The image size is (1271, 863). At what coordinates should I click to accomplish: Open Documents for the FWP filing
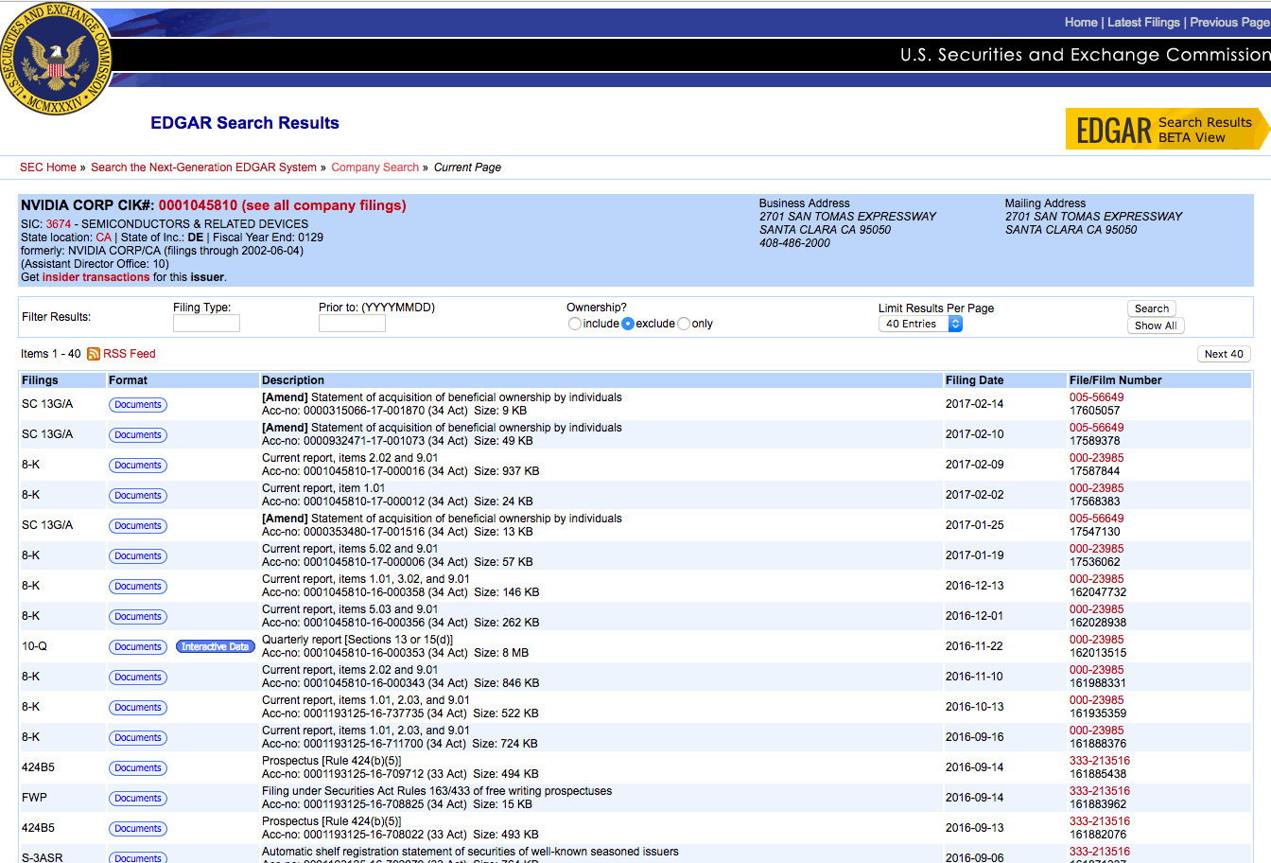tap(138, 799)
